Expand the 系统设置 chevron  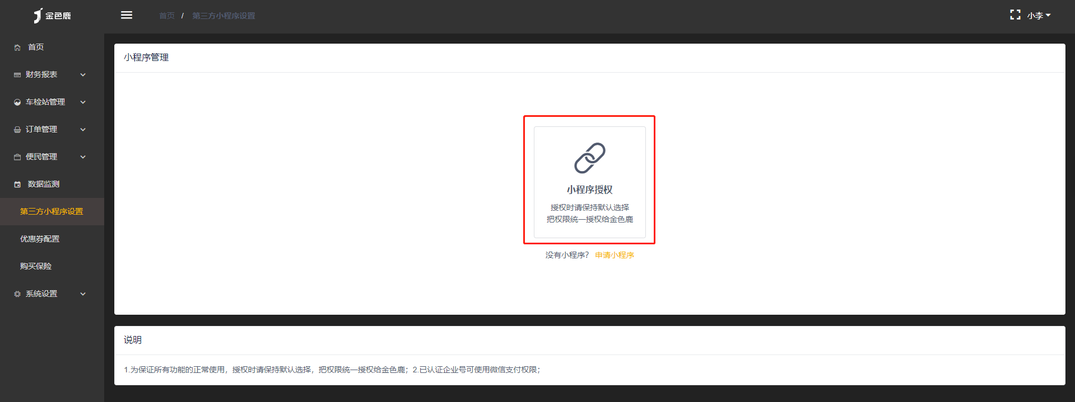click(x=83, y=294)
